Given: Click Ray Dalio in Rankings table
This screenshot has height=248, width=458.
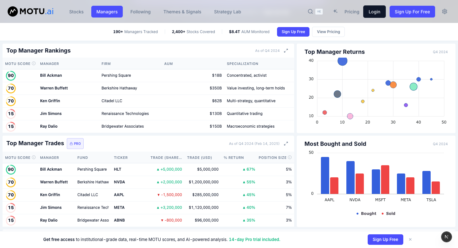Looking at the screenshot, I should [49, 126].
